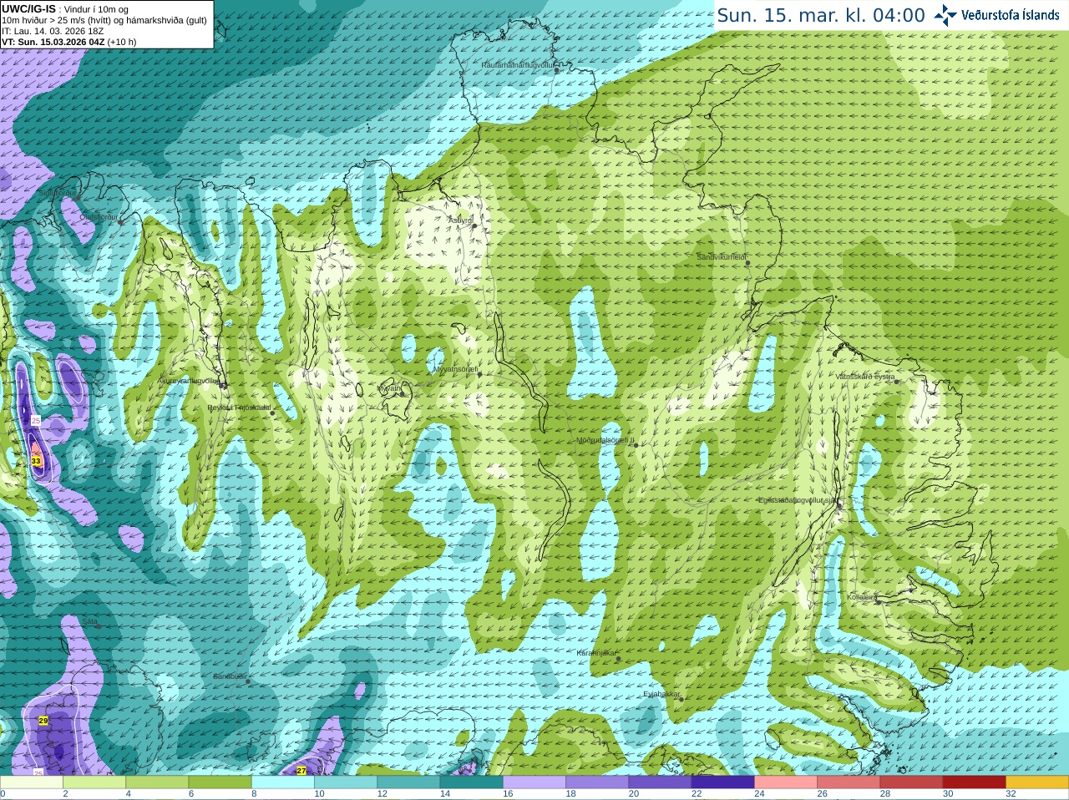Click the 'IT: Lau. 14. 03. 2026 18Z' line
The height and width of the screenshot is (800, 1069).
pos(53,31)
